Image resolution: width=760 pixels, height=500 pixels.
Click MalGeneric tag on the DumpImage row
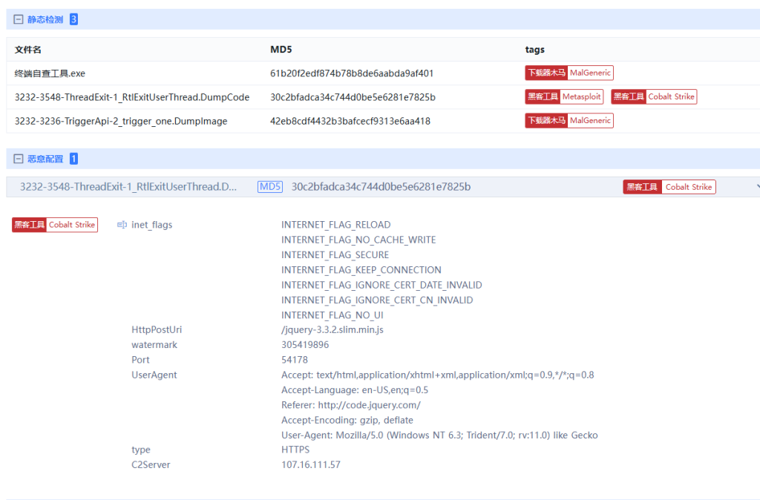click(590, 121)
